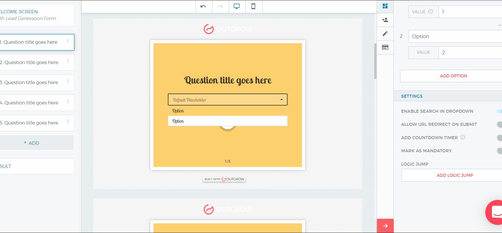Switch to desktop preview icon
The height and width of the screenshot is (233, 502).
(237, 6)
